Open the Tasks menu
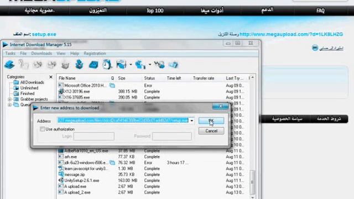The width and height of the screenshot is (354, 199). (10, 54)
